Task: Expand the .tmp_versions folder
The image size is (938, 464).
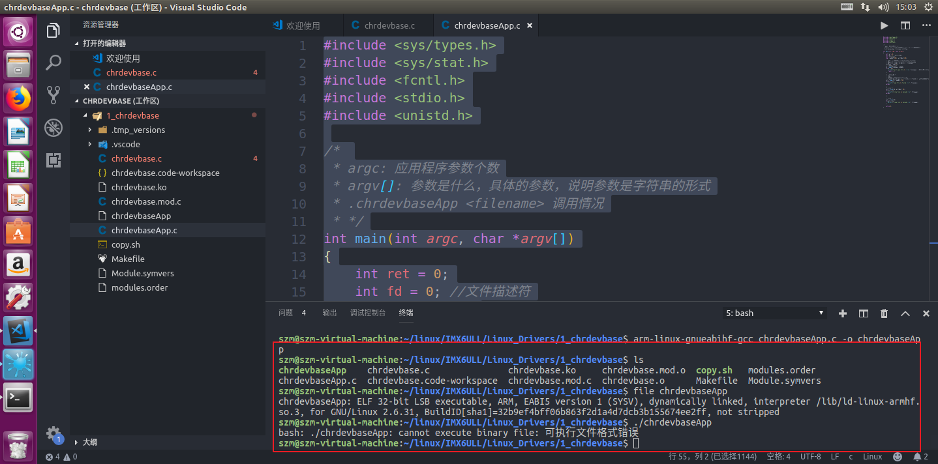Action: tap(90, 130)
